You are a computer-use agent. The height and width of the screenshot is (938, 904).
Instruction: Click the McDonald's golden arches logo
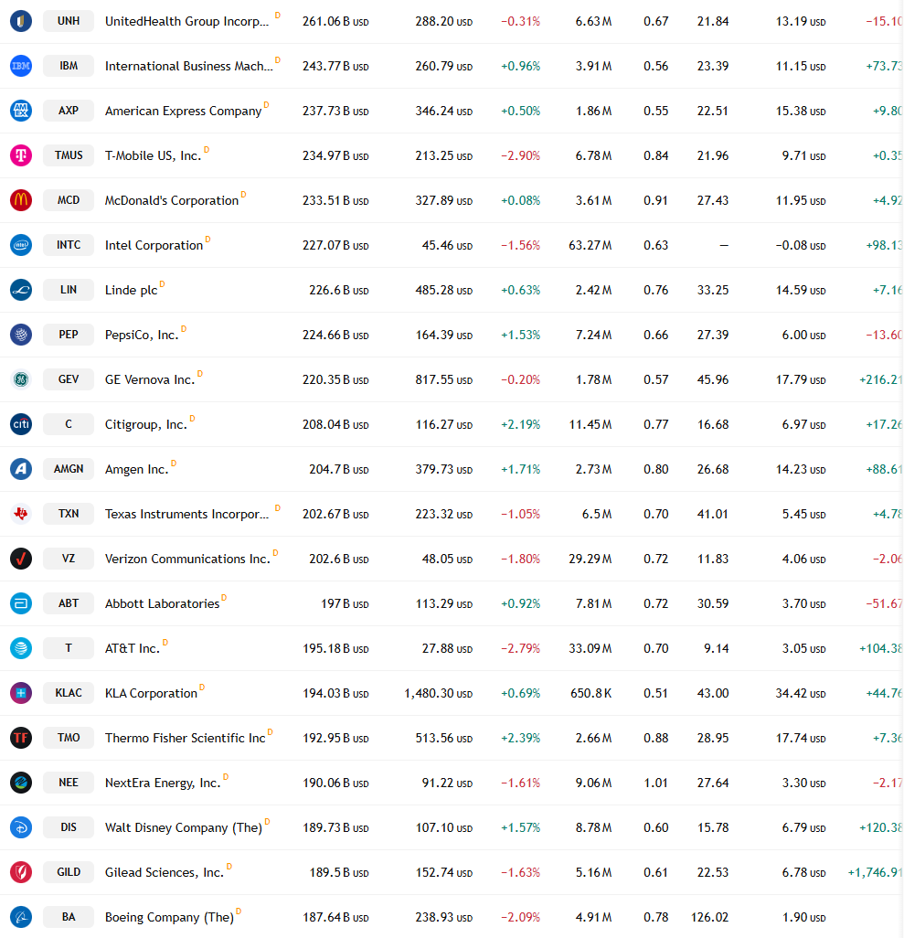21,200
